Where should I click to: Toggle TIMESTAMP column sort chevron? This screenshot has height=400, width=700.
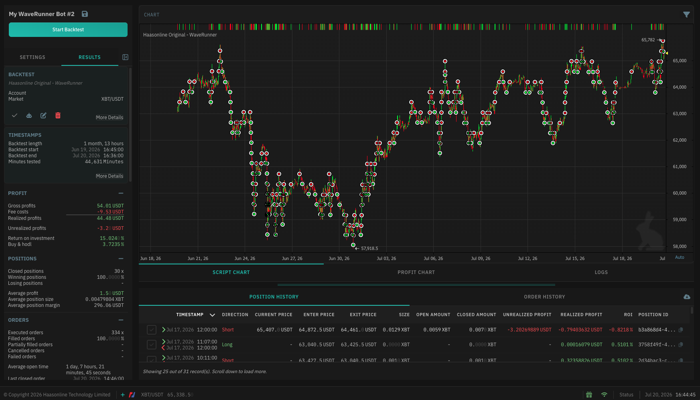tap(212, 315)
